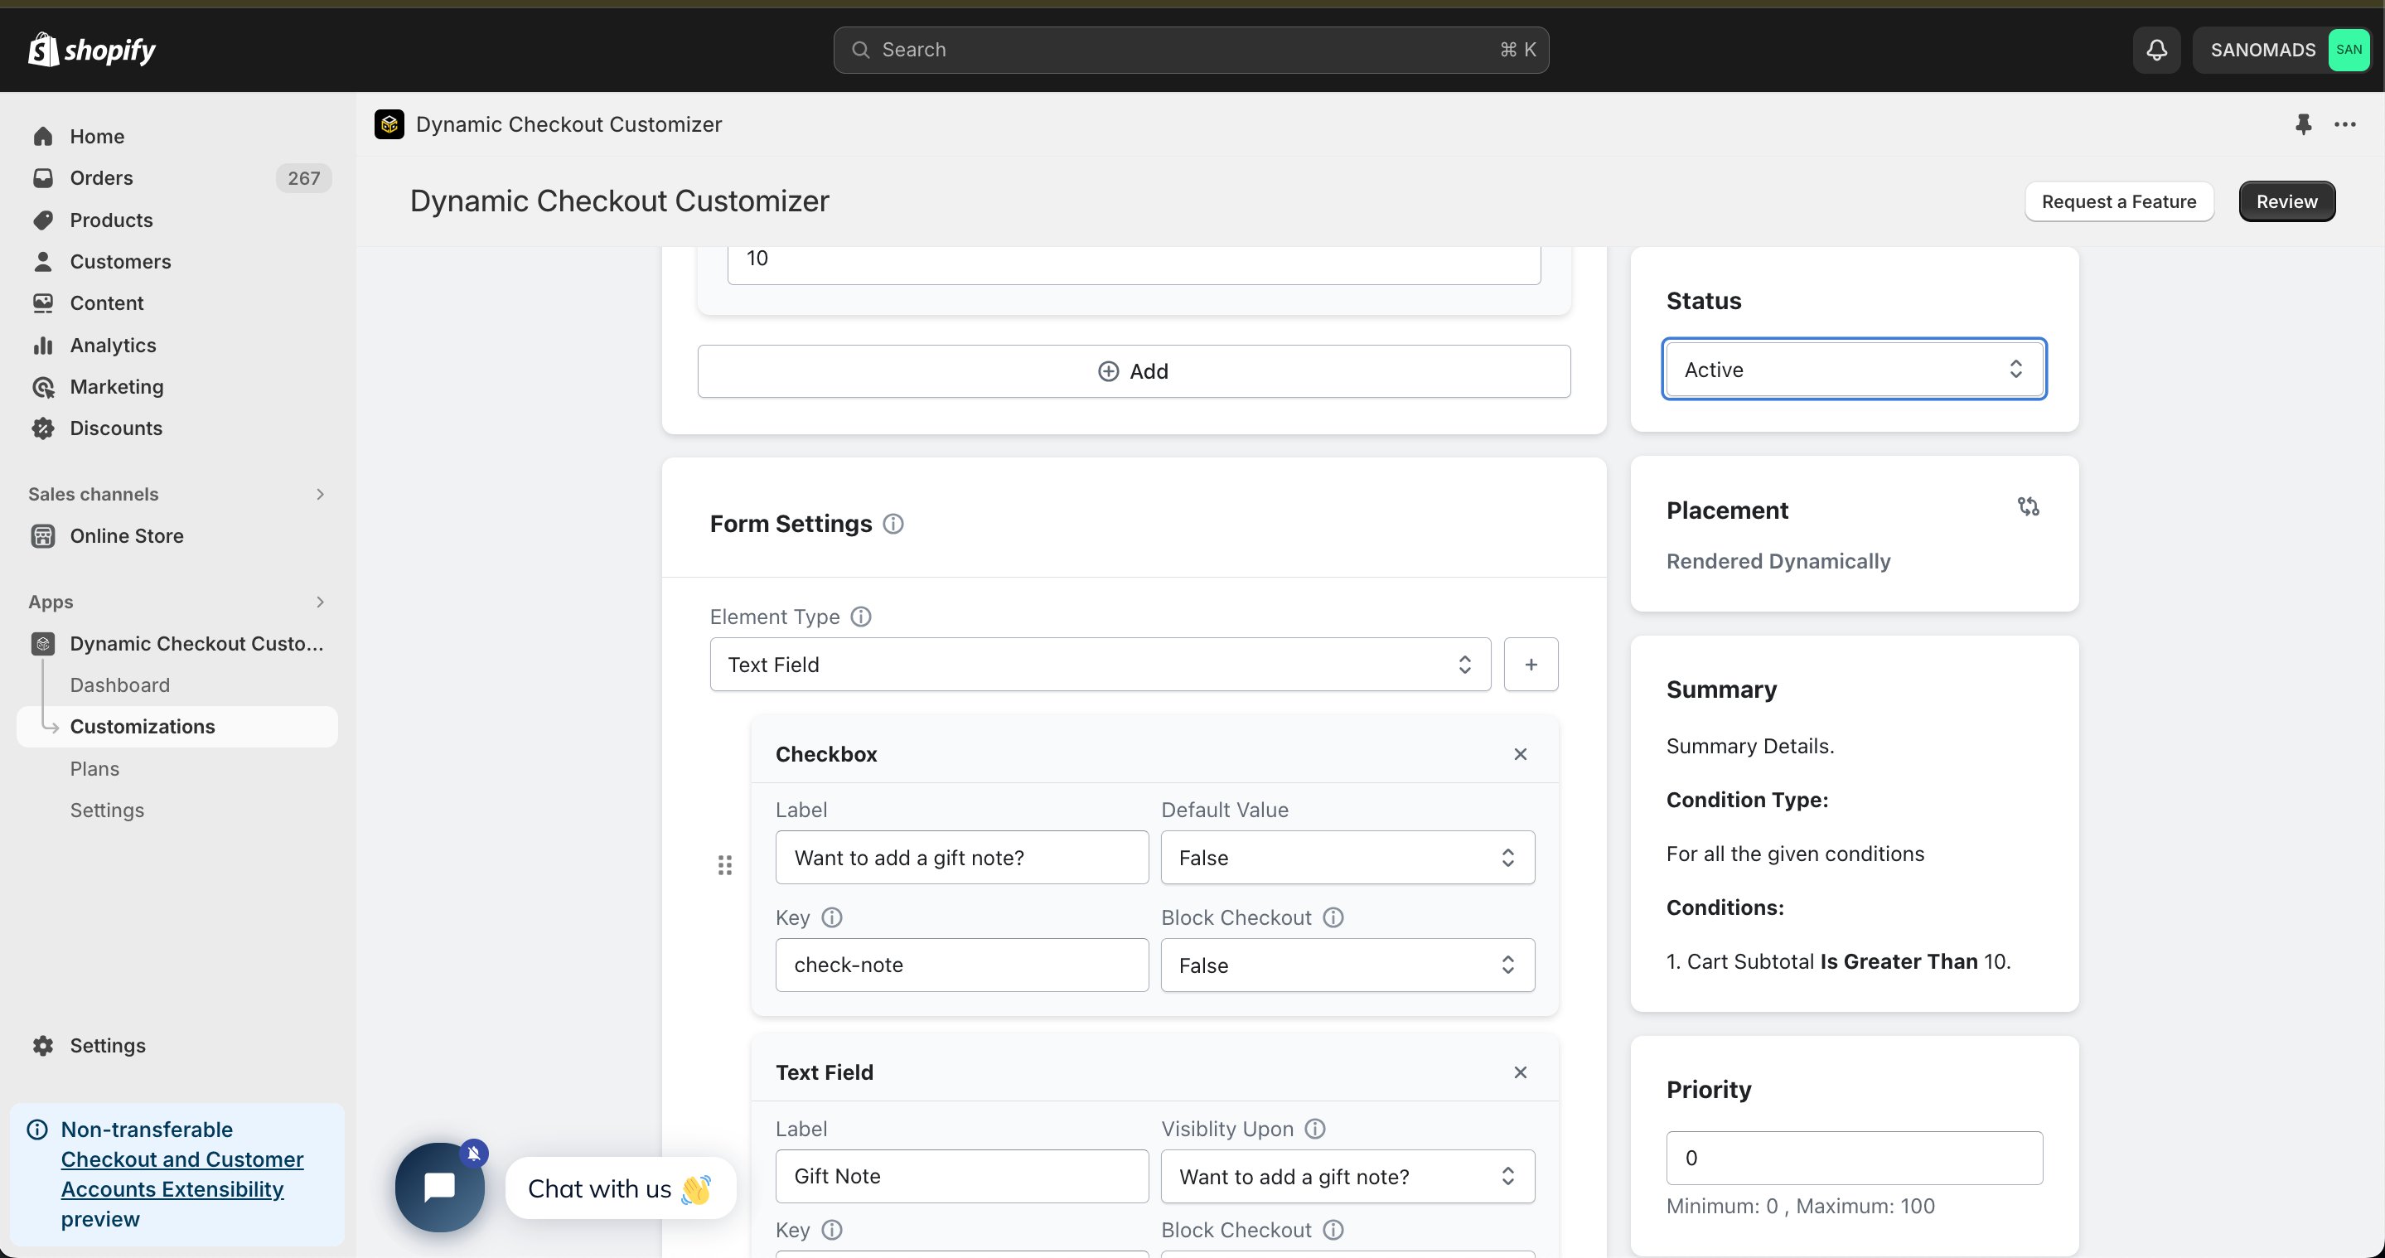Open Checkout and Customer Accounts Extensibility link
2385x1258 pixels.
pyautogui.click(x=181, y=1173)
